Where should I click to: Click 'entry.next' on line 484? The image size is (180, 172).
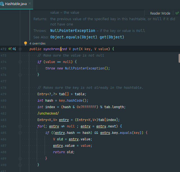click(106, 126)
